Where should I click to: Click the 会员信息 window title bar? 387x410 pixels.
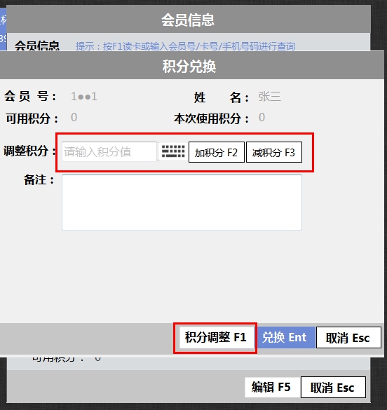click(189, 20)
